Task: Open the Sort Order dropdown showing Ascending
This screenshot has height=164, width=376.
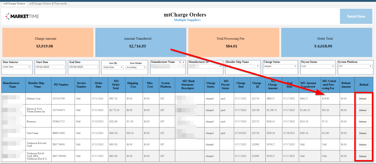Action: [136, 67]
